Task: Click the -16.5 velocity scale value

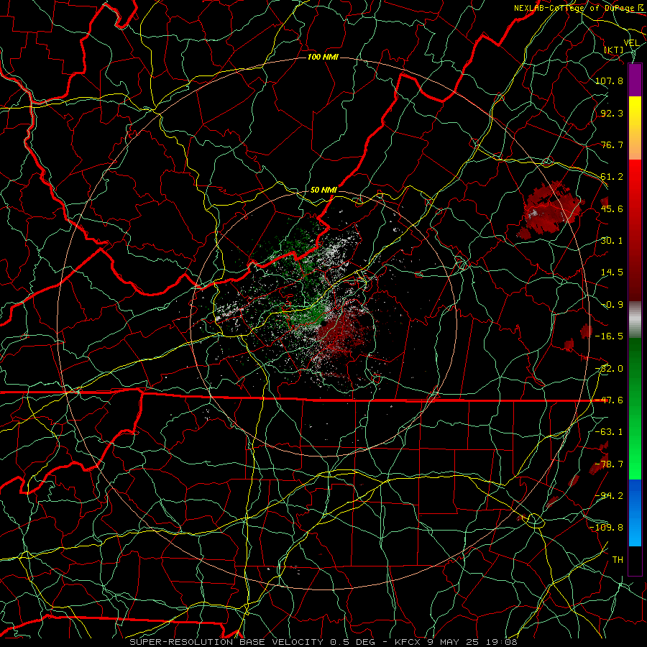Action: (x=609, y=336)
